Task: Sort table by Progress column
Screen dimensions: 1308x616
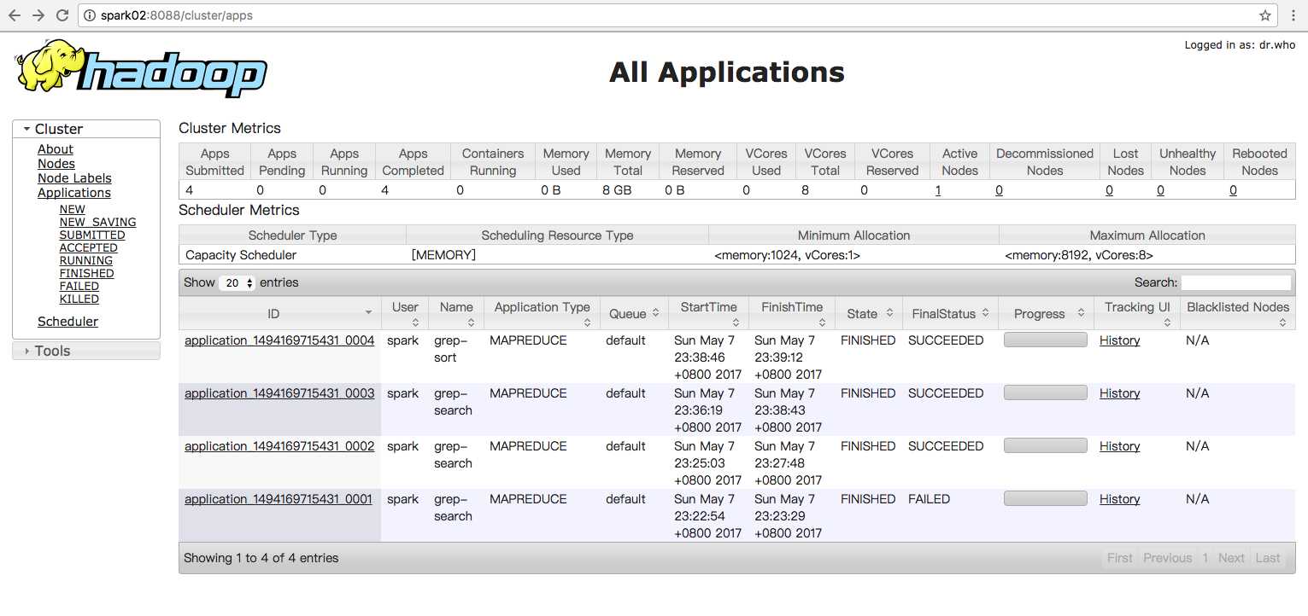Action: point(1046,313)
